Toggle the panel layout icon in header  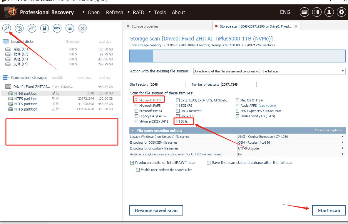click(317, 12)
